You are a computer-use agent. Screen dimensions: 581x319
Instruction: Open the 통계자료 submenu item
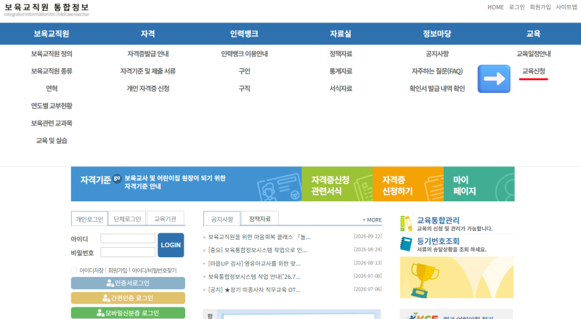(x=341, y=71)
